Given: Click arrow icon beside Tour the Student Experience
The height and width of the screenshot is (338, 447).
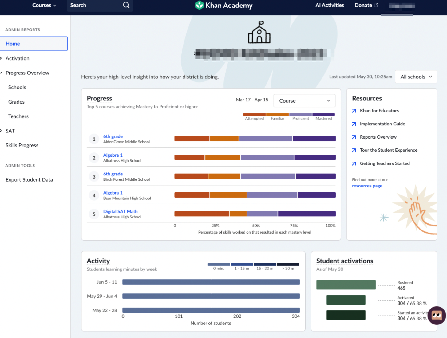Looking at the screenshot, I should 354,150.
